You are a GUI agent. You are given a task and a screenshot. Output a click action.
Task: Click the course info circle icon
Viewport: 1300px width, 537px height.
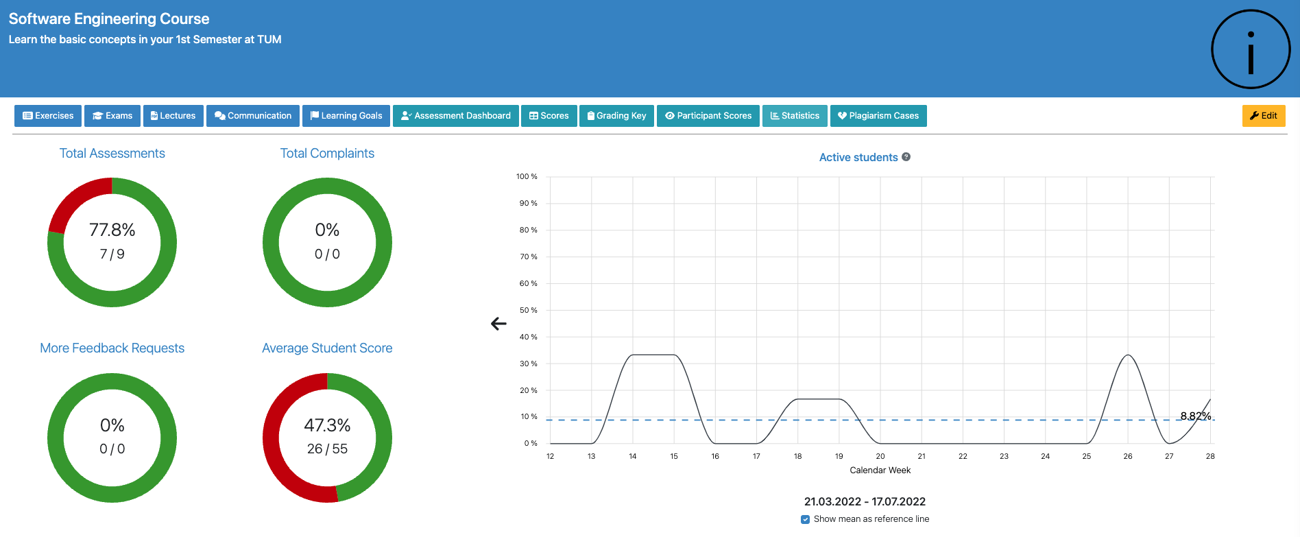tap(1250, 49)
